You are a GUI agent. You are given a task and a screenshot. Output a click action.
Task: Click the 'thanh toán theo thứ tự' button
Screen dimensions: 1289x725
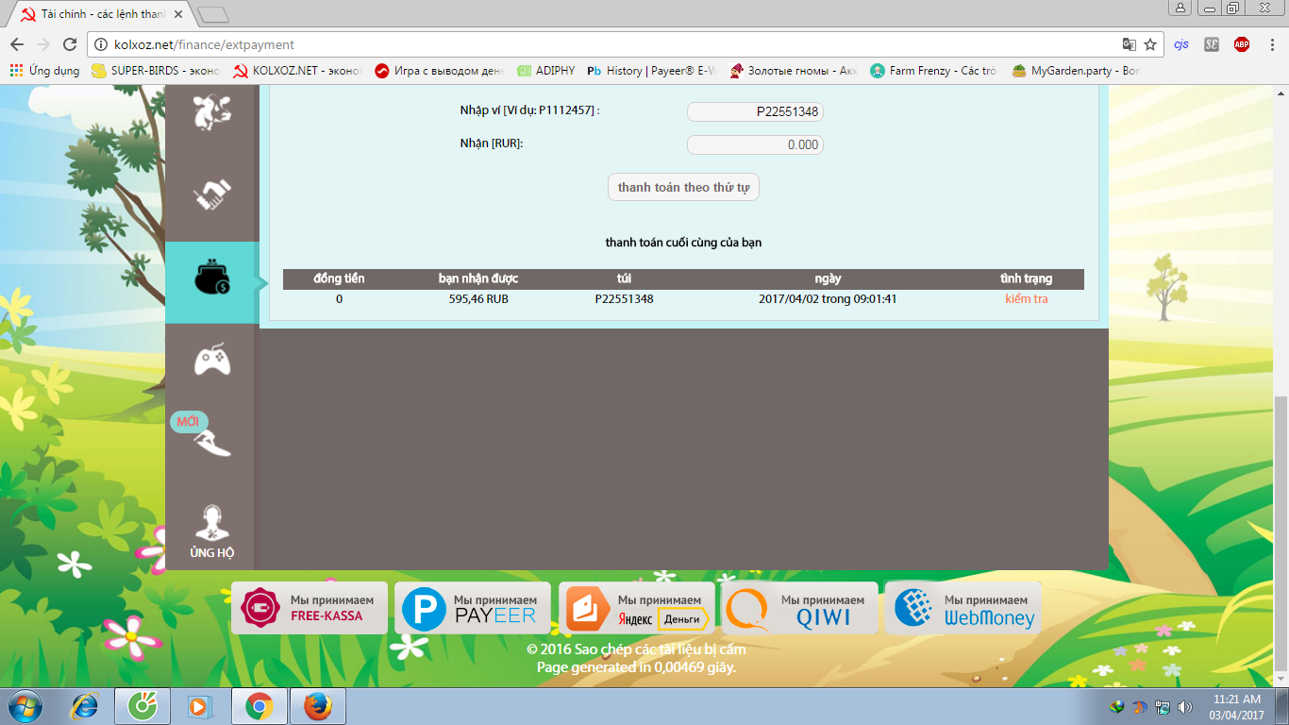(683, 187)
